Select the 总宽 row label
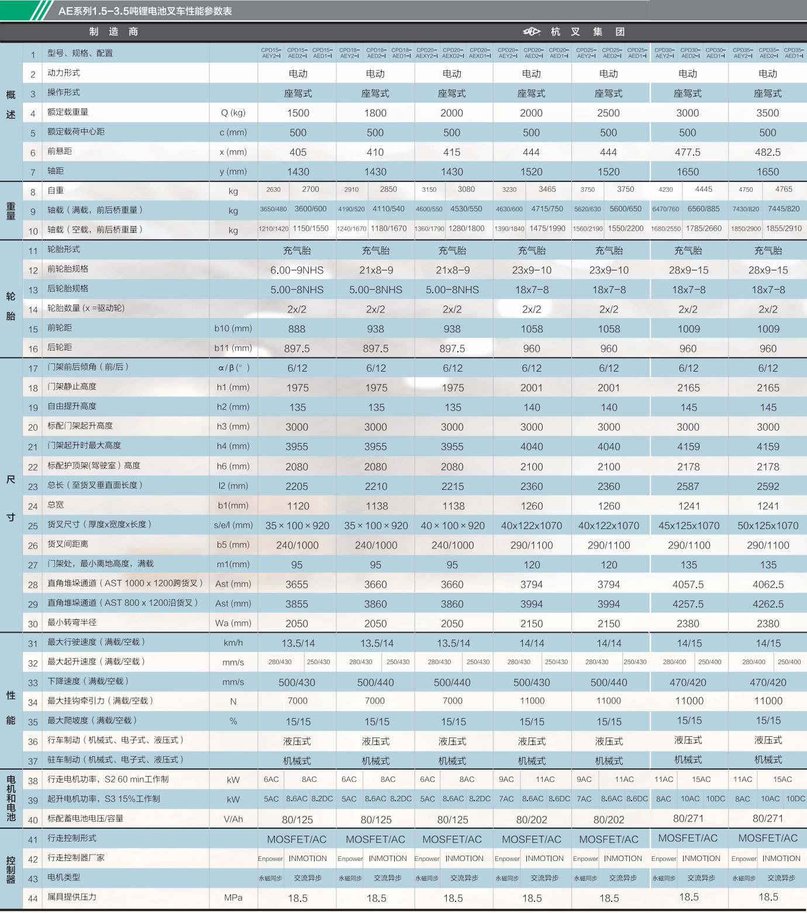807x913 pixels. [56, 504]
